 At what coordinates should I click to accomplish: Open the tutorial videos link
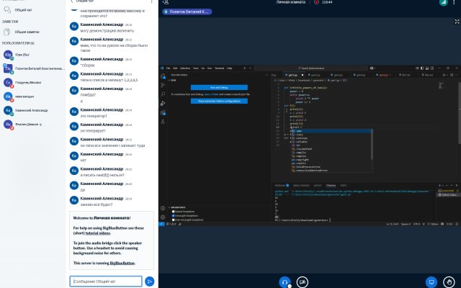(98, 233)
